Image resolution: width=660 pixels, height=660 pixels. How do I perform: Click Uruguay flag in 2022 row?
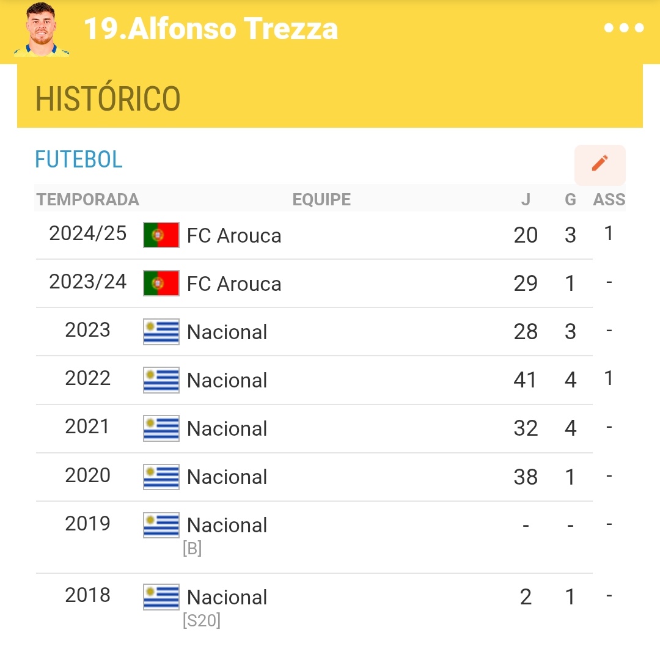pyautogui.click(x=161, y=380)
